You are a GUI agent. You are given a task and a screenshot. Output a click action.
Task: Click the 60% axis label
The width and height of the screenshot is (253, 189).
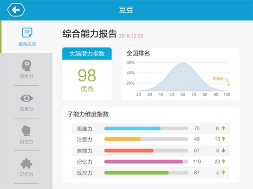(130, 63)
